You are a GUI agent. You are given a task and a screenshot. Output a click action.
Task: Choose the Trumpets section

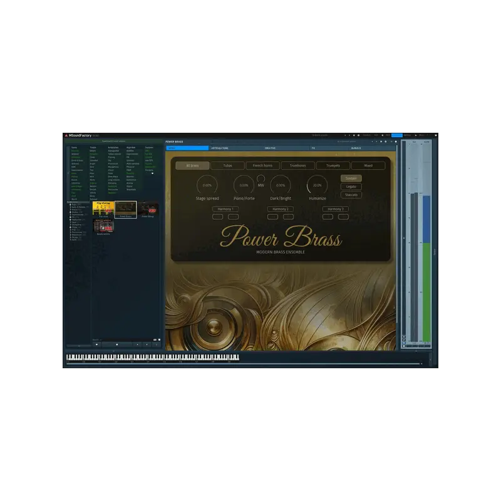click(x=333, y=165)
